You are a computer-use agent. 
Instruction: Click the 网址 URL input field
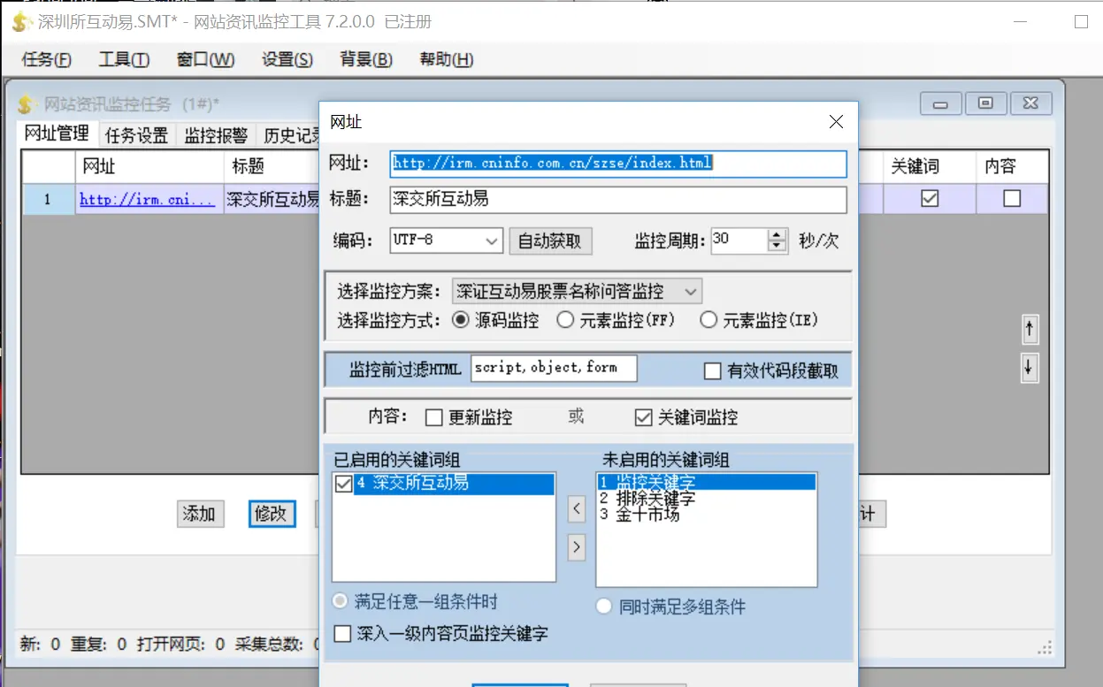pyautogui.click(x=618, y=164)
